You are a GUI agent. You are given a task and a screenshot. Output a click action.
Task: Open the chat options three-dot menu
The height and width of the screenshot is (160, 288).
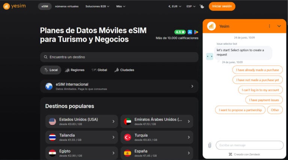(270, 26)
